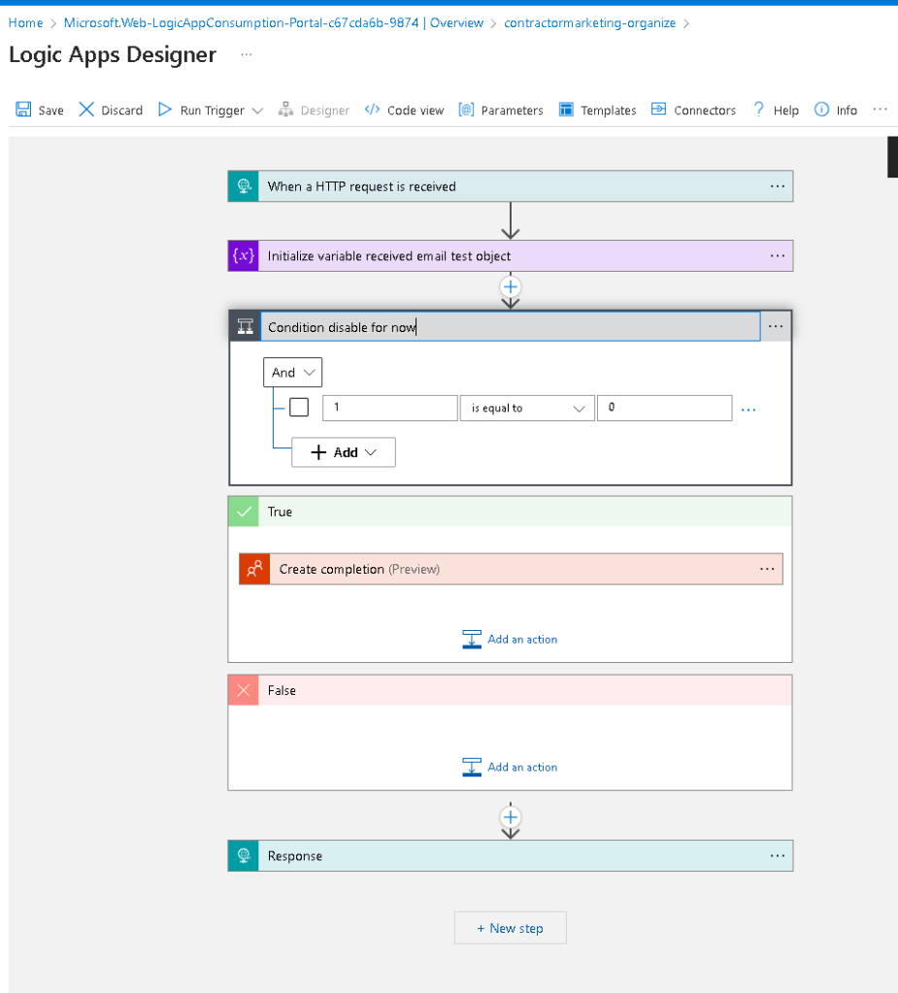Click the Connectors icon in toolbar
Image resolution: width=898 pixels, height=993 pixels.
(x=658, y=109)
